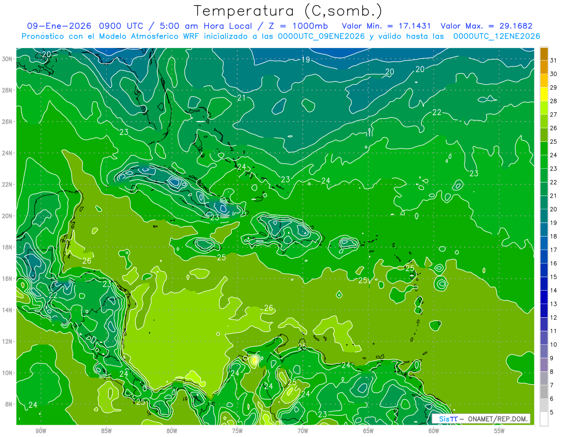
Task: Click the "10N" latitude axis label
Action: tap(8, 373)
